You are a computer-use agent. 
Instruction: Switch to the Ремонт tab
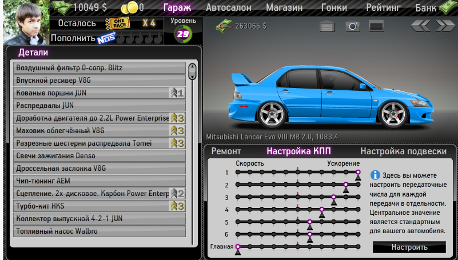click(x=226, y=151)
